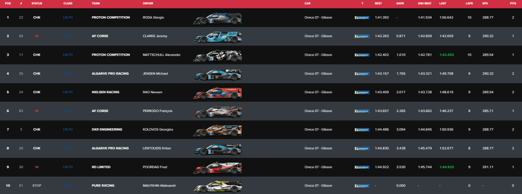The height and width of the screenshot is (194, 522).
Task: Click gap value 3.094
Action: point(401,130)
